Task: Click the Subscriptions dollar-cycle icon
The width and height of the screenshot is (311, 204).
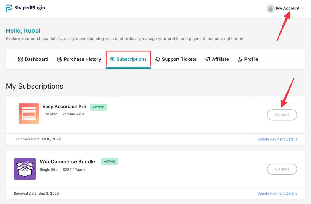Action: [112, 59]
